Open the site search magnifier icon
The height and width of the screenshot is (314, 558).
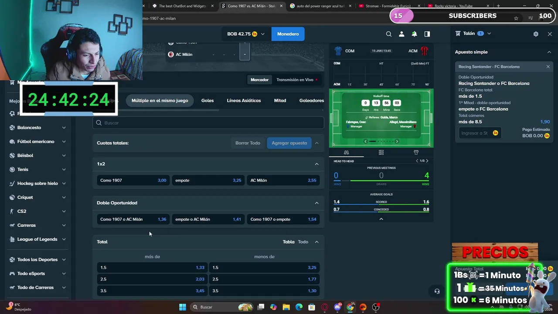pos(388,34)
